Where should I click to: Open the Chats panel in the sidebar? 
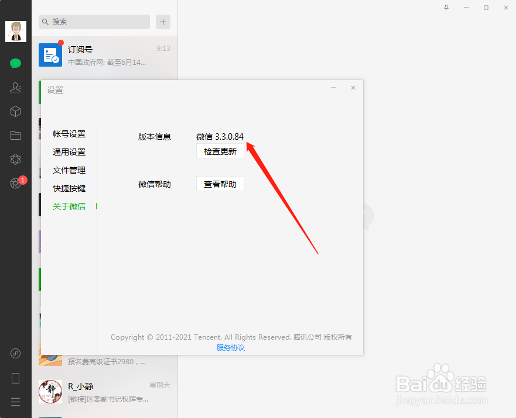click(x=15, y=63)
